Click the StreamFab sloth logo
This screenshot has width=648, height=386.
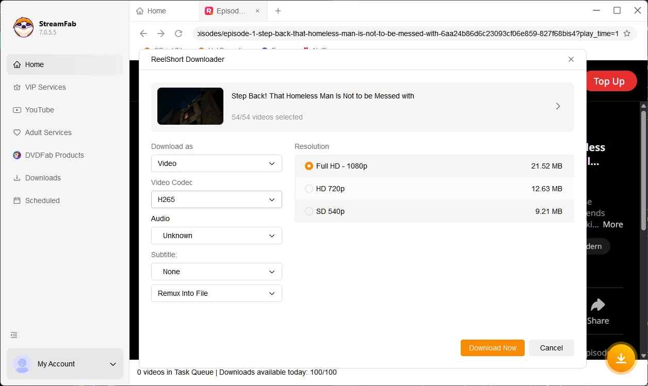[23, 27]
